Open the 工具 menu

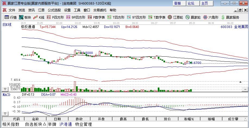click(x=77, y=10)
